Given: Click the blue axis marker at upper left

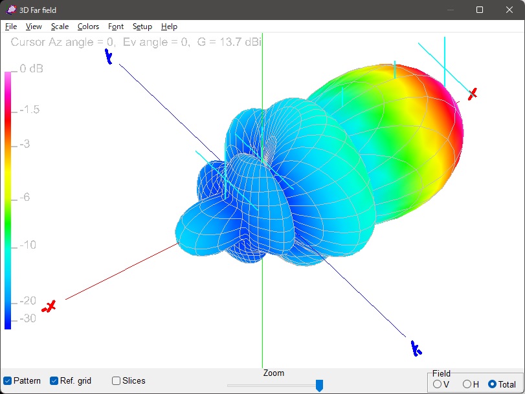Looking at the screenshot, I should point(109,58).
